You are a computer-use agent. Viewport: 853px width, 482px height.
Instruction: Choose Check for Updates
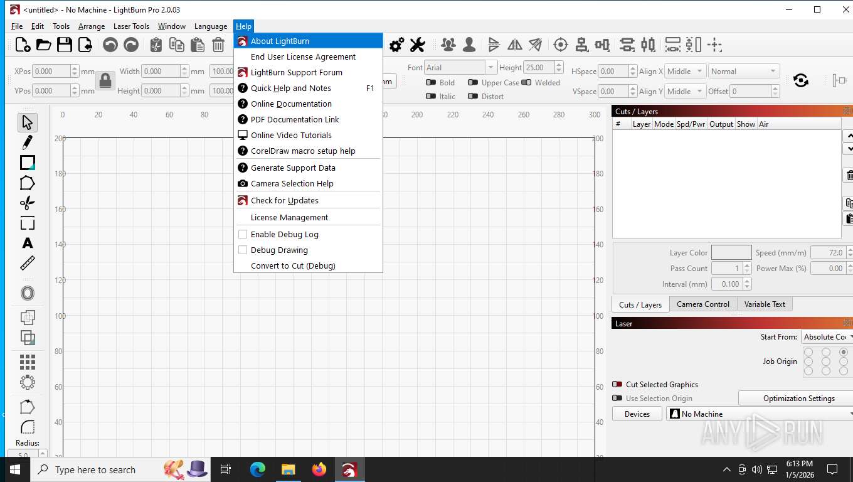point(308,200)
